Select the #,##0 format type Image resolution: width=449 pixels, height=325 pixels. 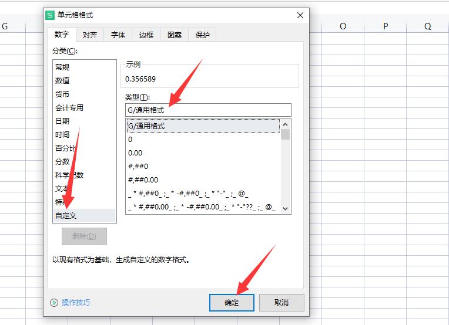pos(138,167)
